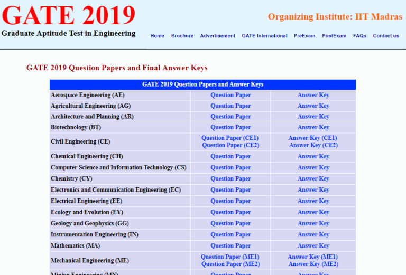Open Question Paper (ME2) link
The width and height of the screenshot is (406, 275).
point(230,264)
